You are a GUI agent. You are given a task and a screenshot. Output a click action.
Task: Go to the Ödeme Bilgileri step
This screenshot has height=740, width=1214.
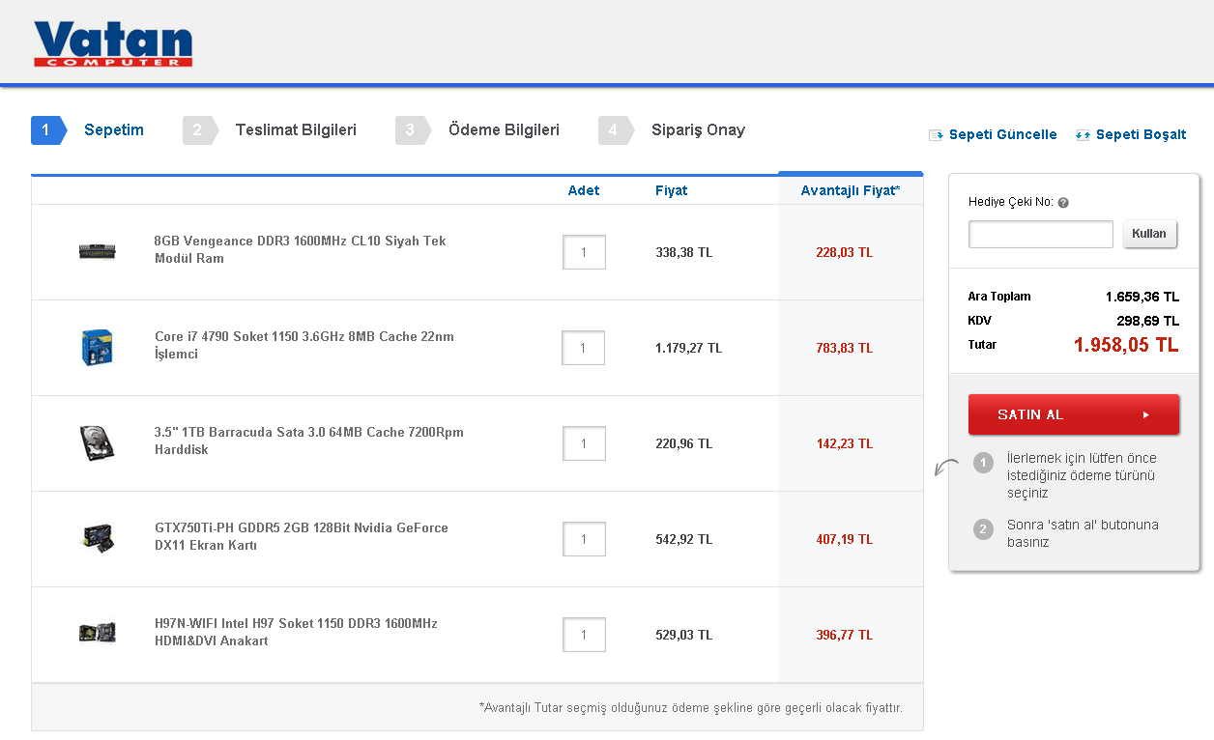point(503,130)
